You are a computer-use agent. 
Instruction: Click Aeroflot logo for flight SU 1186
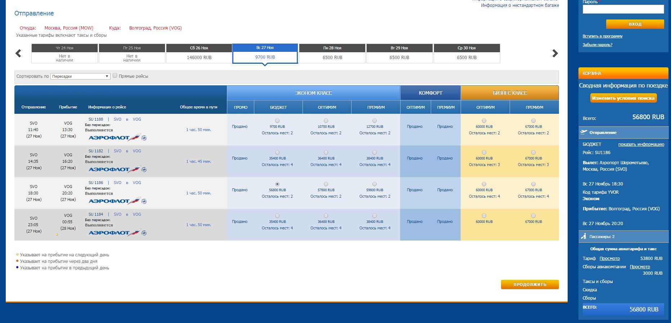[117, 201]
